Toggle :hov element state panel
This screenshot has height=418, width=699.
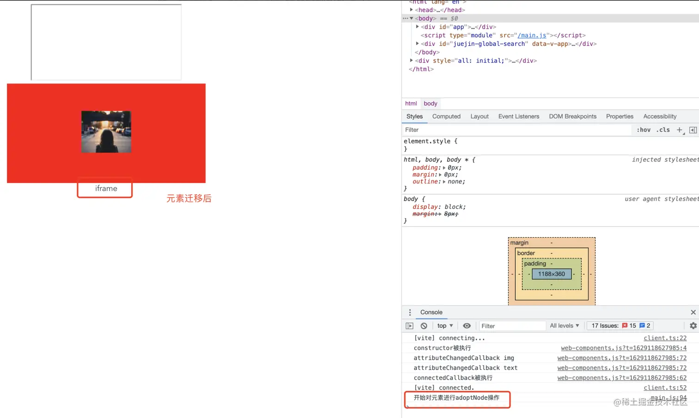click(x=644, y=130)
